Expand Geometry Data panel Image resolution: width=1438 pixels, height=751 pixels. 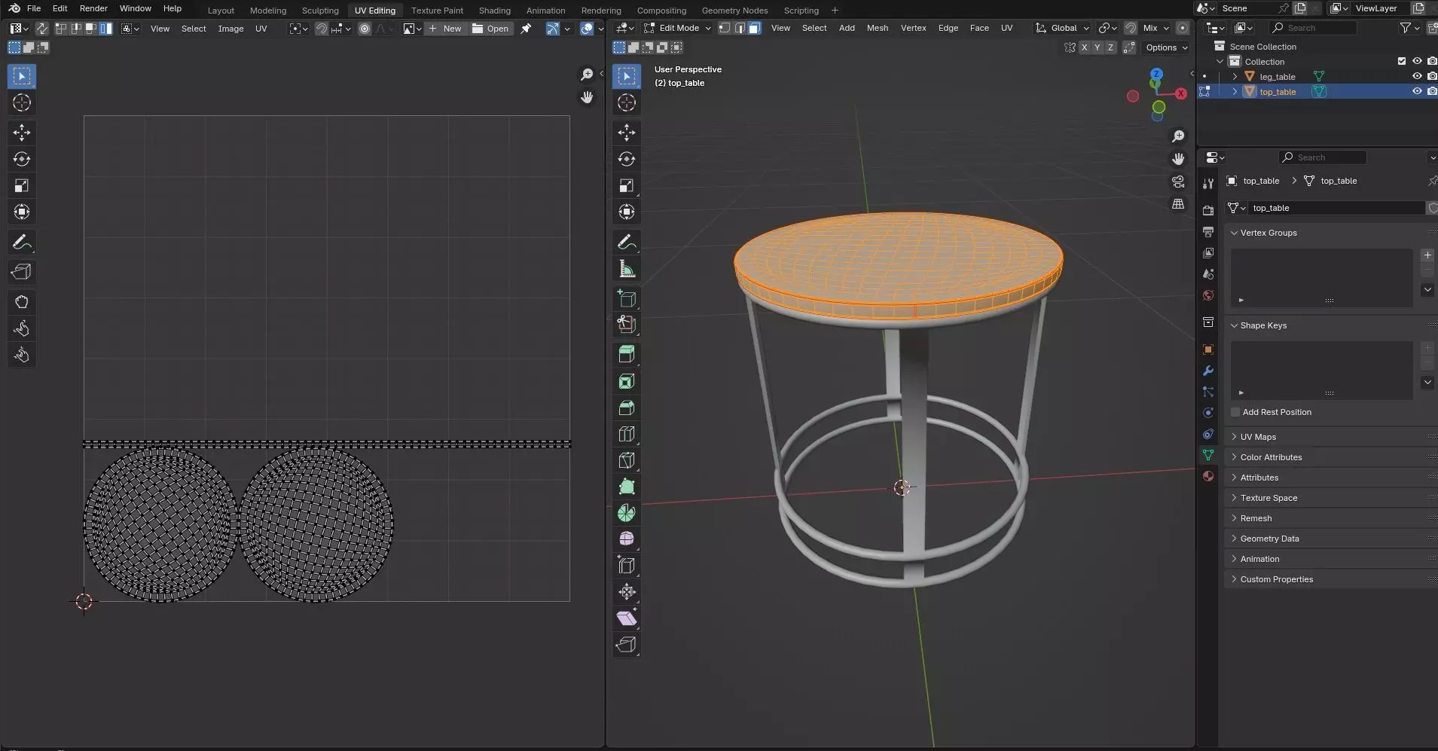click(1330, 539)
